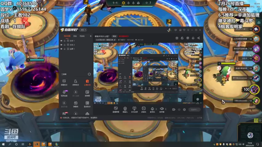Image resolution: width=262 pixels, height=147 pixels.
Task: Open toolbox more options circle
Action: tap(89, 74)
